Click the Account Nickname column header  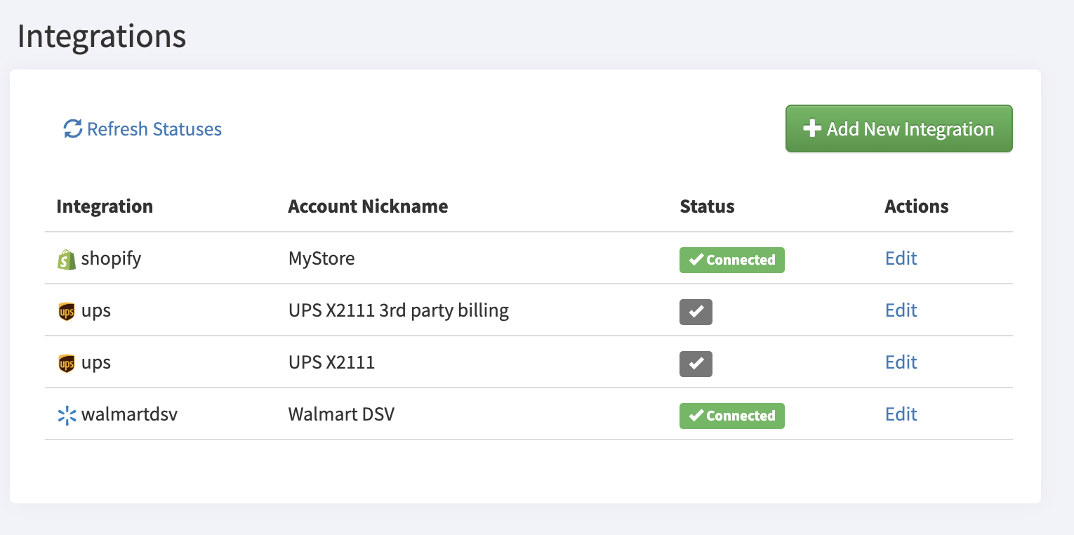tap(368, 206)
